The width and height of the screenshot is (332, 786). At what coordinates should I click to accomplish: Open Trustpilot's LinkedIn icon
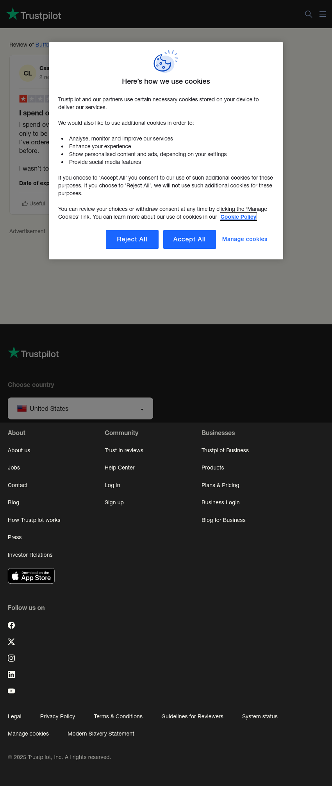point(11,674)
